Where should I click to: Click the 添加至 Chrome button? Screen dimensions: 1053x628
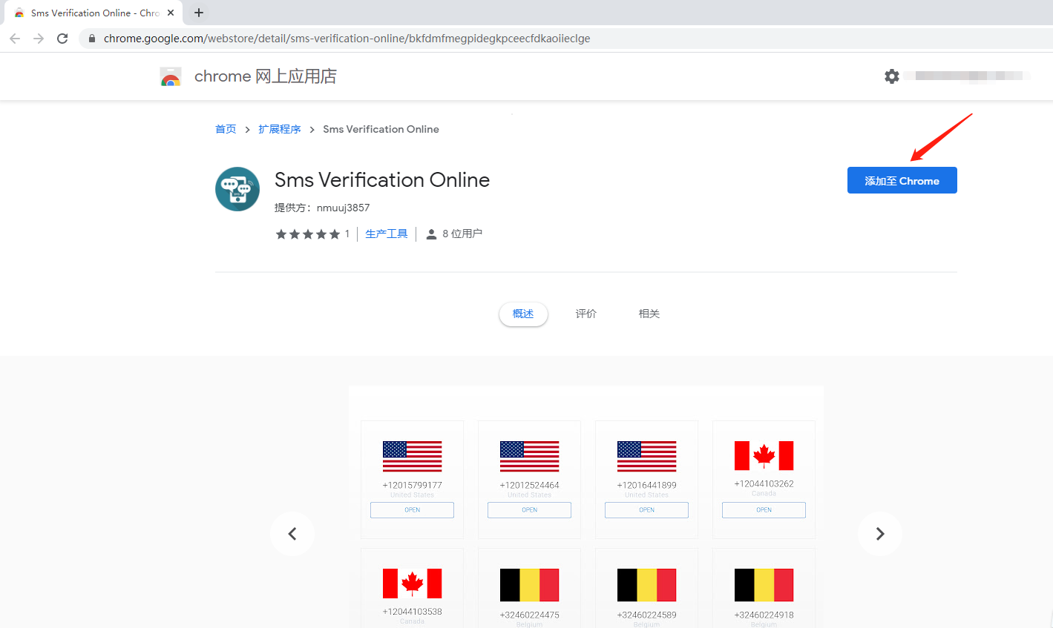point(902,180)
